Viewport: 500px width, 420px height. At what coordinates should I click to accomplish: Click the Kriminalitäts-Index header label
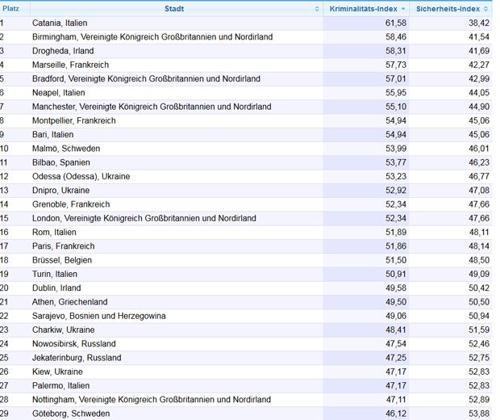pos(365,9)
